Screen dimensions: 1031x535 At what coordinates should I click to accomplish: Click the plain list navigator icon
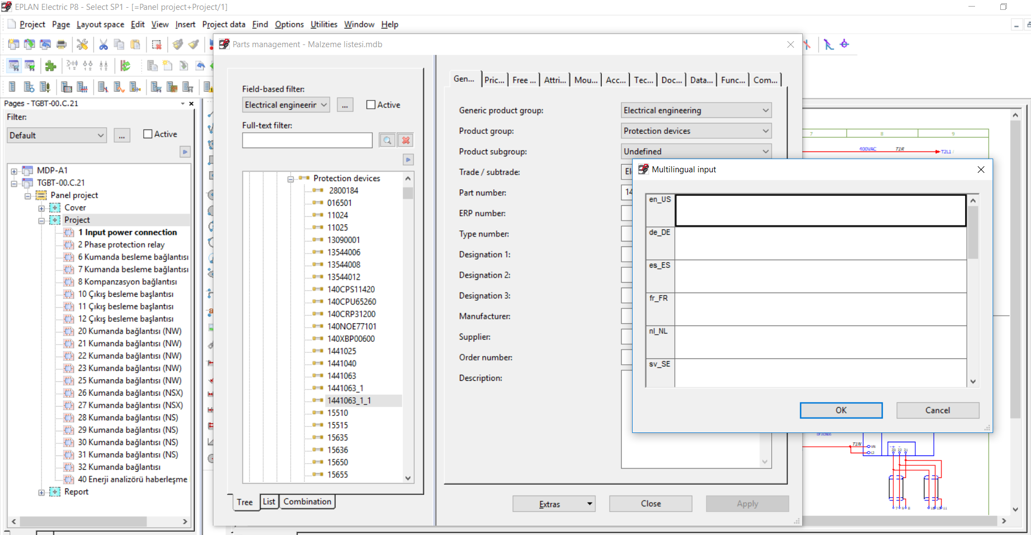coord(13,87)
